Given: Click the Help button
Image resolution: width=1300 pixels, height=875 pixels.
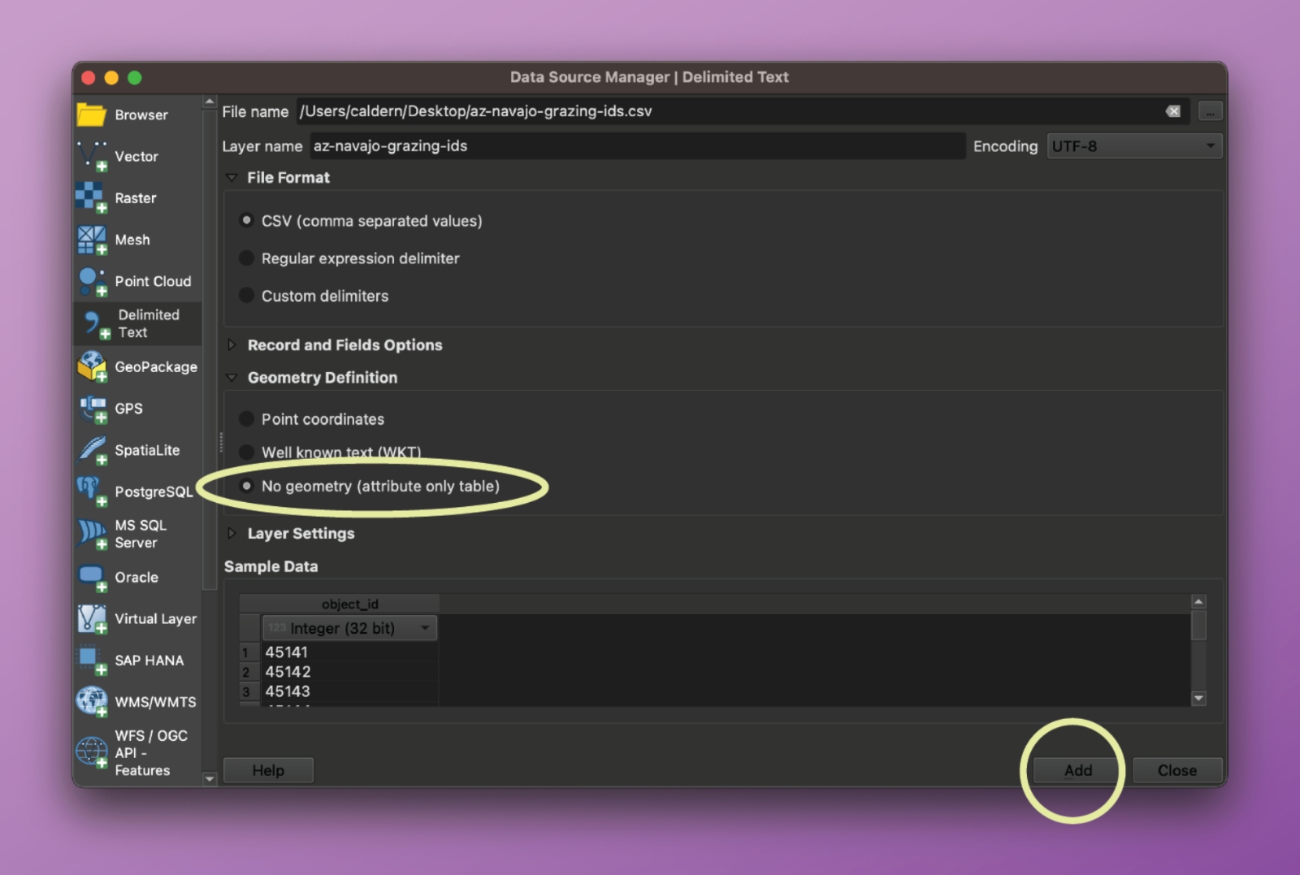Looking at the screenshot, I should click(x=268, y=770).
